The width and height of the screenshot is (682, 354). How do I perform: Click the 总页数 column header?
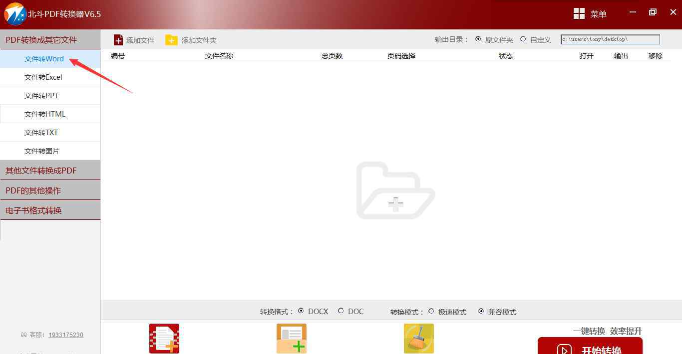tap(332, 56)
